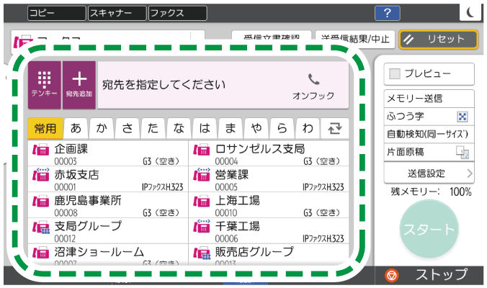Tap the registration number 00001
Screen dimensions: 487x288
tap(65, 187)
